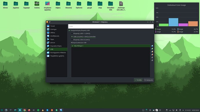This screenshot has height=112, width=200.
Task: Click the pin icon in settings title bar
Action: 50,22
